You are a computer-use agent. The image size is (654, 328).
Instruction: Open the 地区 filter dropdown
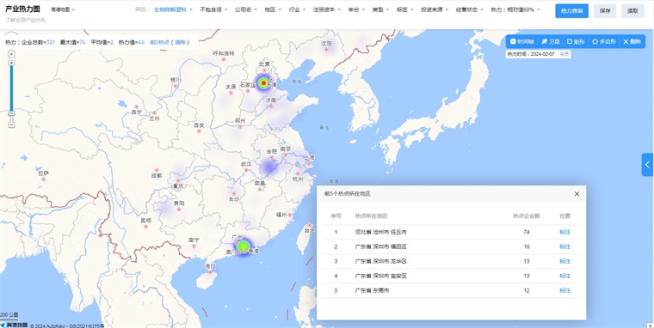tap(273, 9)
